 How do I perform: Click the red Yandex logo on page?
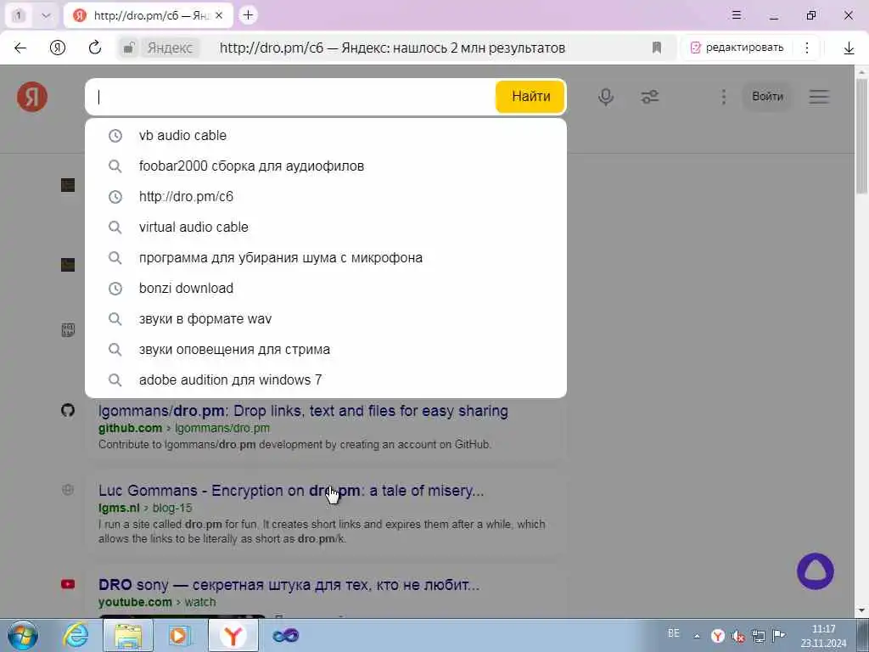click(x=32, y=97)
